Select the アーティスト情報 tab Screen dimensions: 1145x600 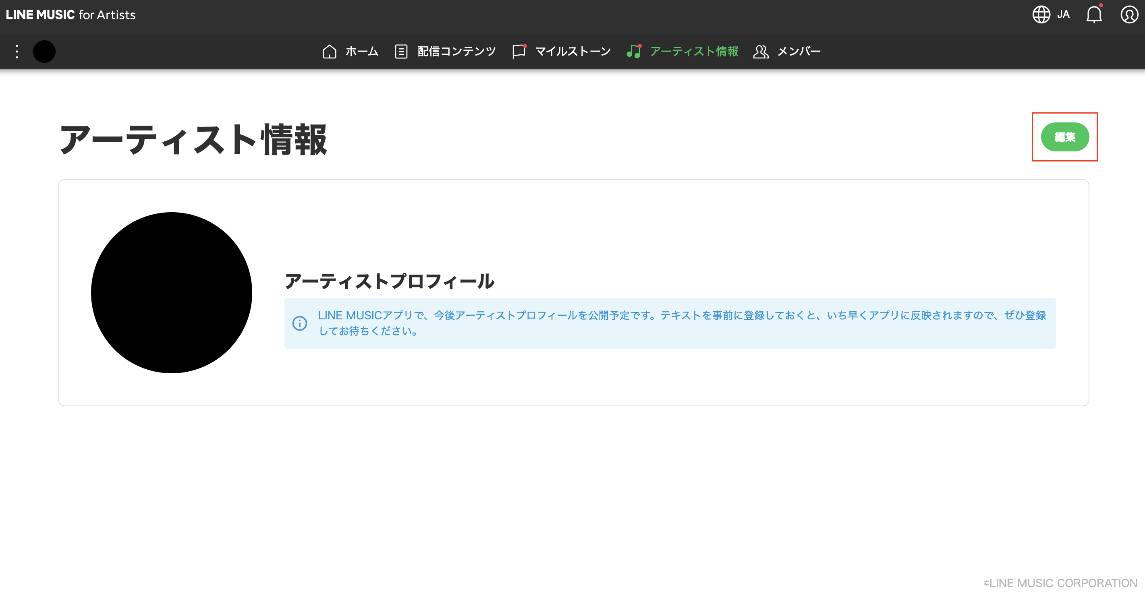point(682,52)
